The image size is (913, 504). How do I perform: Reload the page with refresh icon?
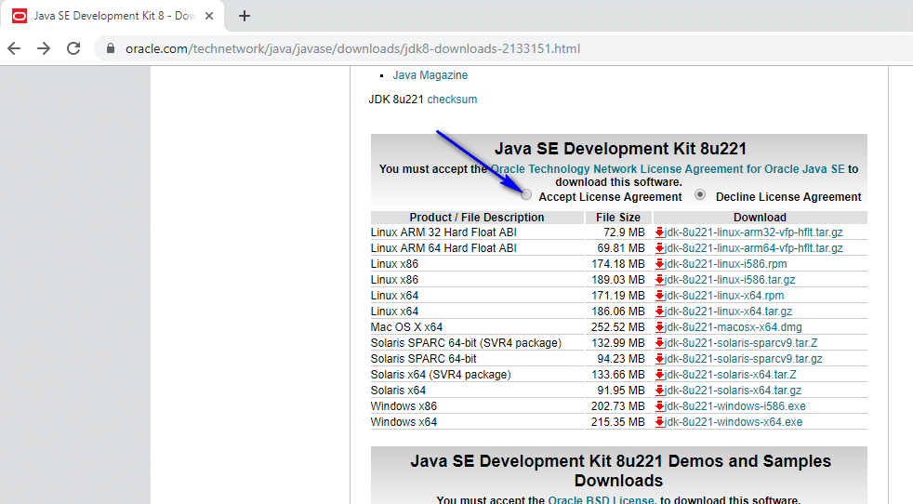(x=73, y=48)
